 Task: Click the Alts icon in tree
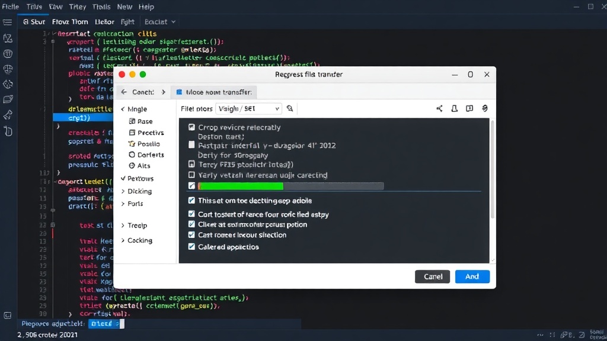(132, 166)
